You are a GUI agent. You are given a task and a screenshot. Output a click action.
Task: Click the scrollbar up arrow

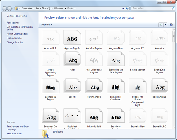coord(174,29)
